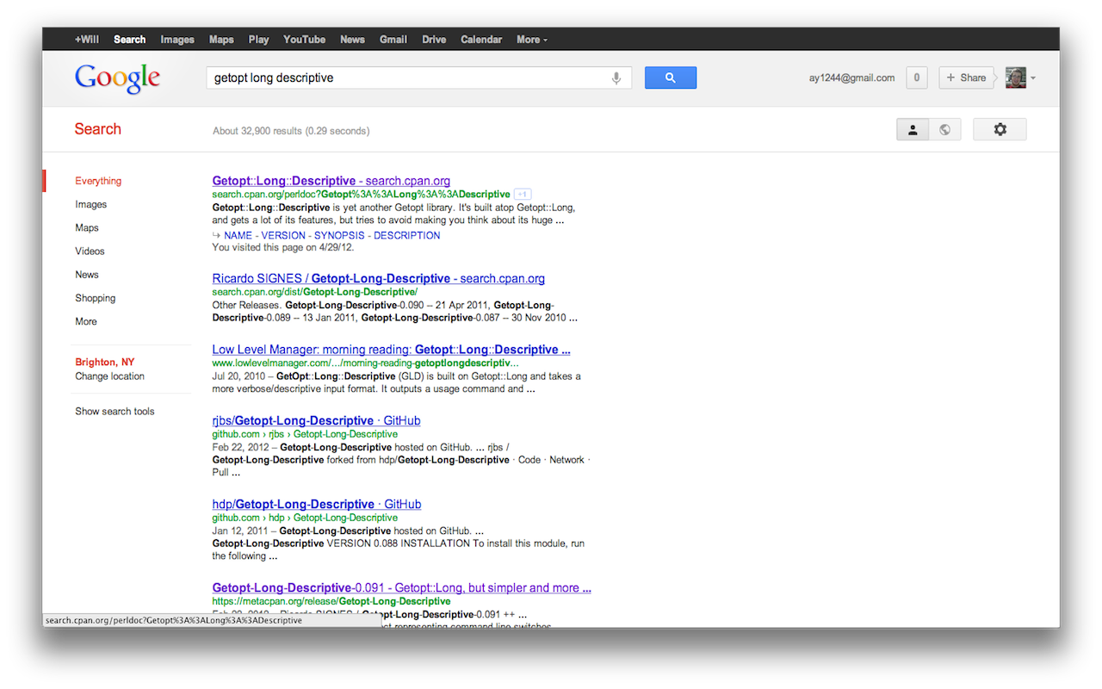The image size is (1102, 689).
Task: Click Change location link
Action: 109,376
